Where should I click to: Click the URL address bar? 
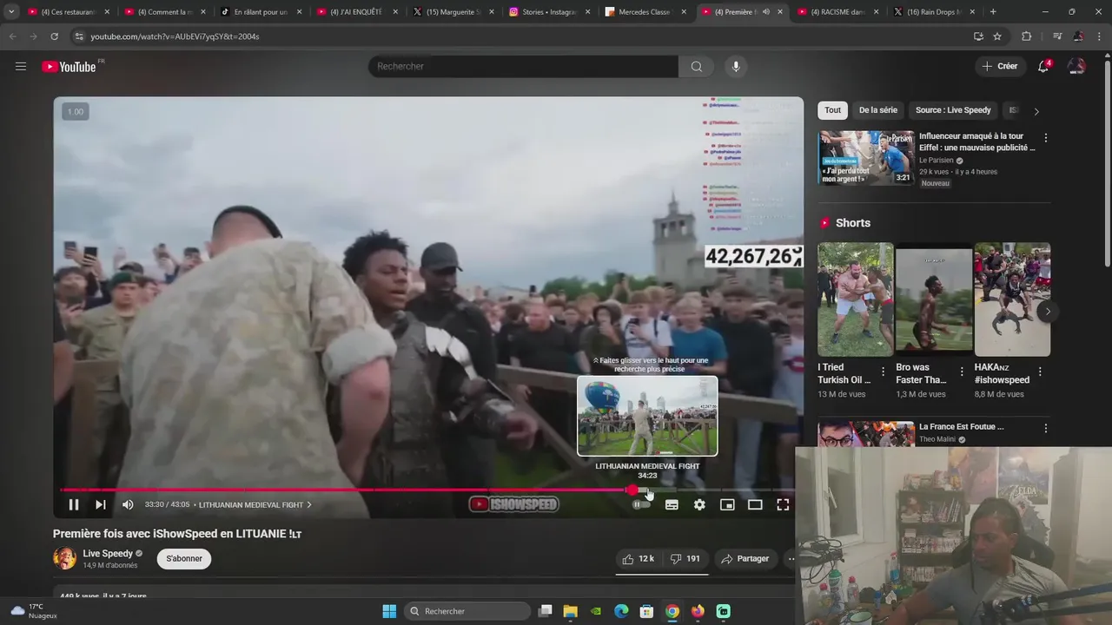(521, 36)
